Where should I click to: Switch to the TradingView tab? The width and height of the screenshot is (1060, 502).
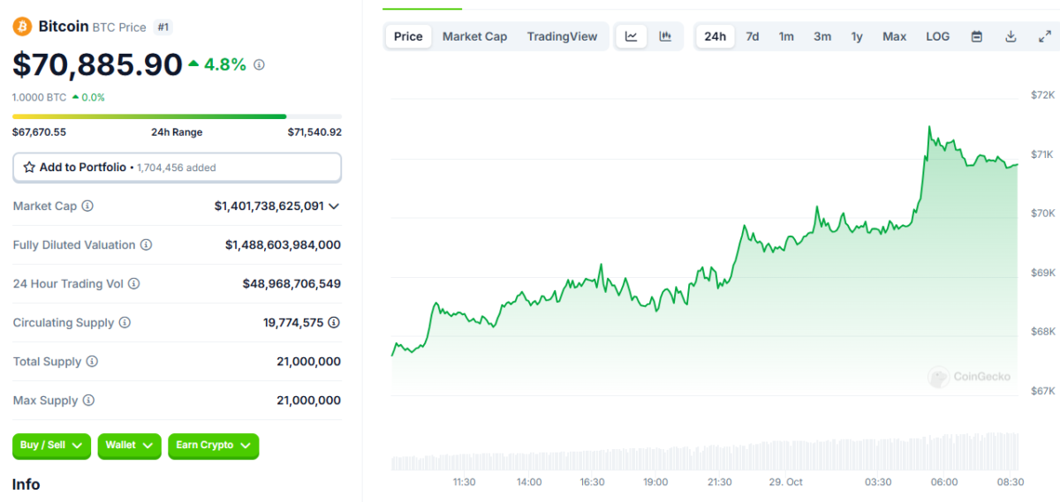point(562,36)
